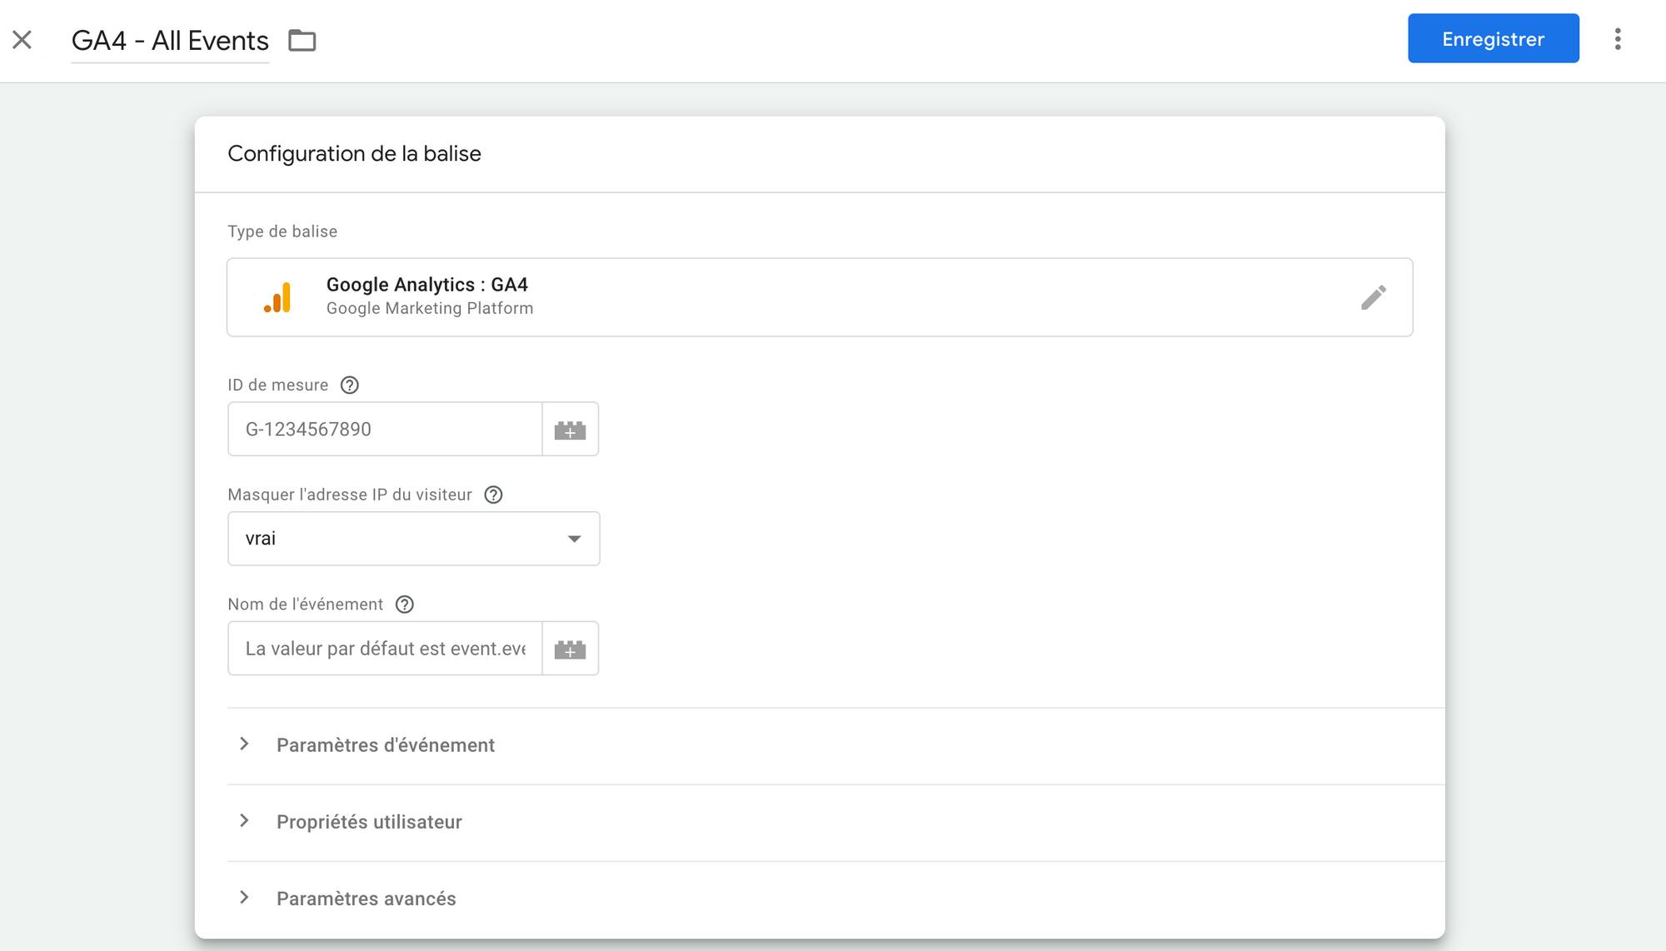
Task: Expand the Propriétés utilisateur section
Action: [x=835, y=822]
